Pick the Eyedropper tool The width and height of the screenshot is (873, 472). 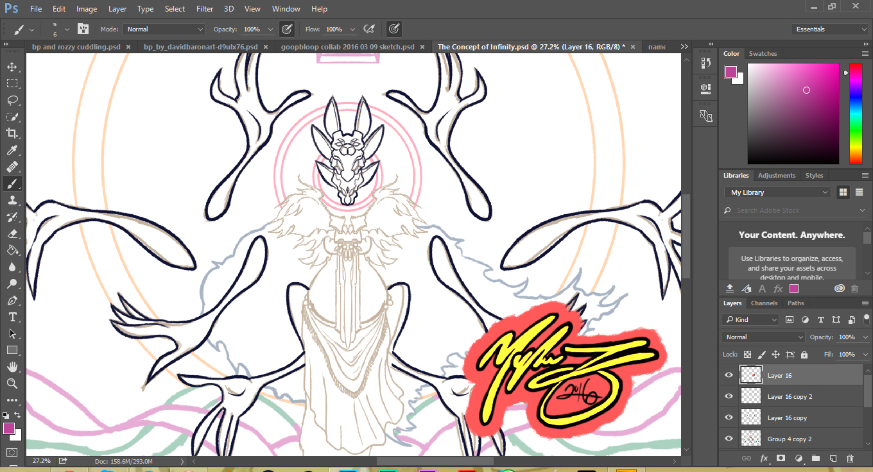click(x=12, y=150)
